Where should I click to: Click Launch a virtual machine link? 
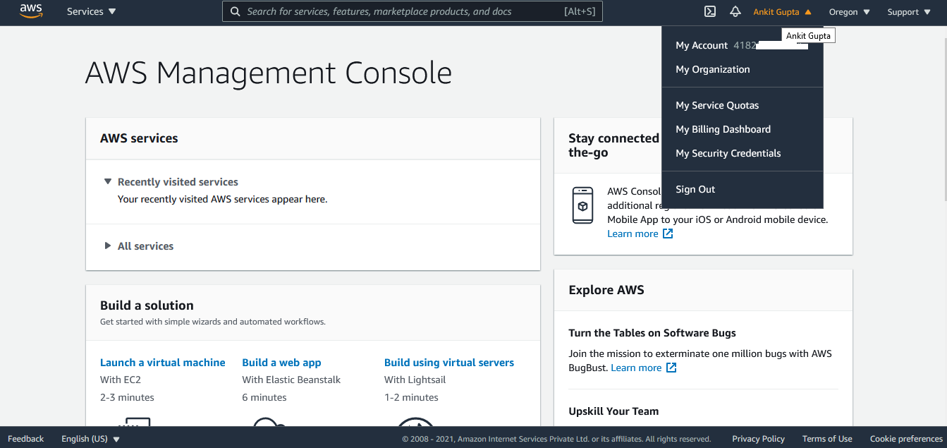tap(163, 363)
